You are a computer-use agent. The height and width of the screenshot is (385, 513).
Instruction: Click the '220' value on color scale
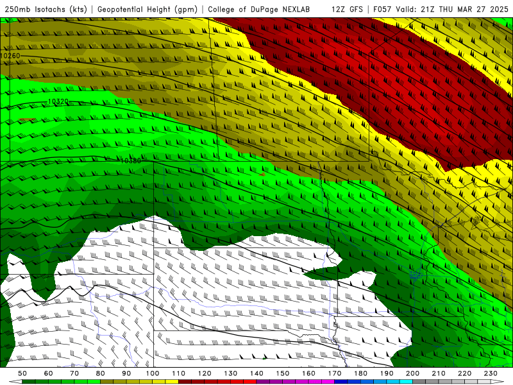464,373
